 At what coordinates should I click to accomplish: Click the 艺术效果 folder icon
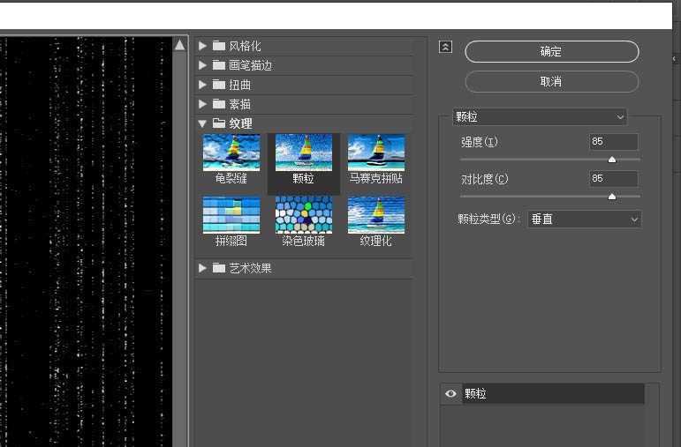[219, 268]
